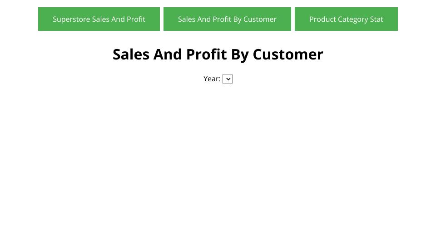Navigate to Superstore Sales And Profit view
The width and height of the screenshot is (436, 227).
[x=99, y=19]
